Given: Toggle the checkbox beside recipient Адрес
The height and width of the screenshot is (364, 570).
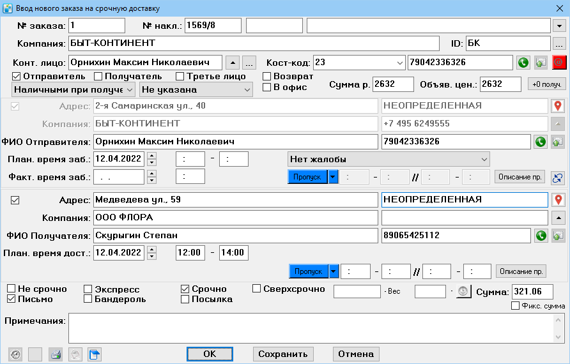Looking at the screenshot, I should pyautogui.click(x=15, y=200).
